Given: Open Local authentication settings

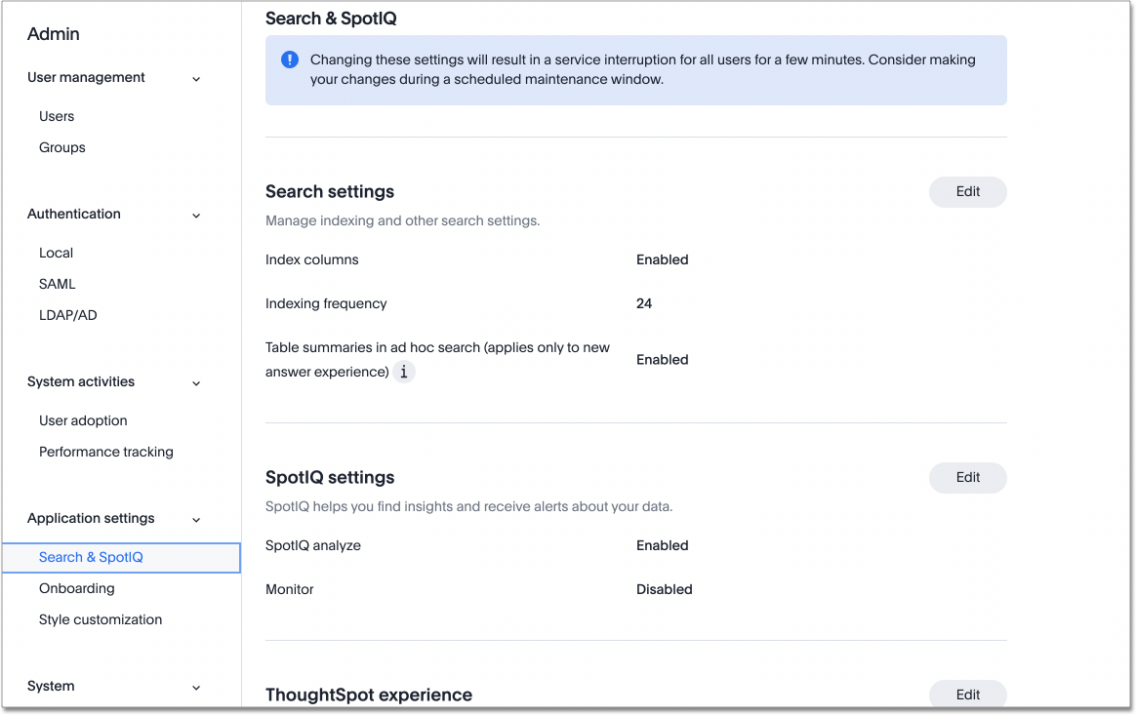Looking at the screenshot, I should (x=55, y=253).
